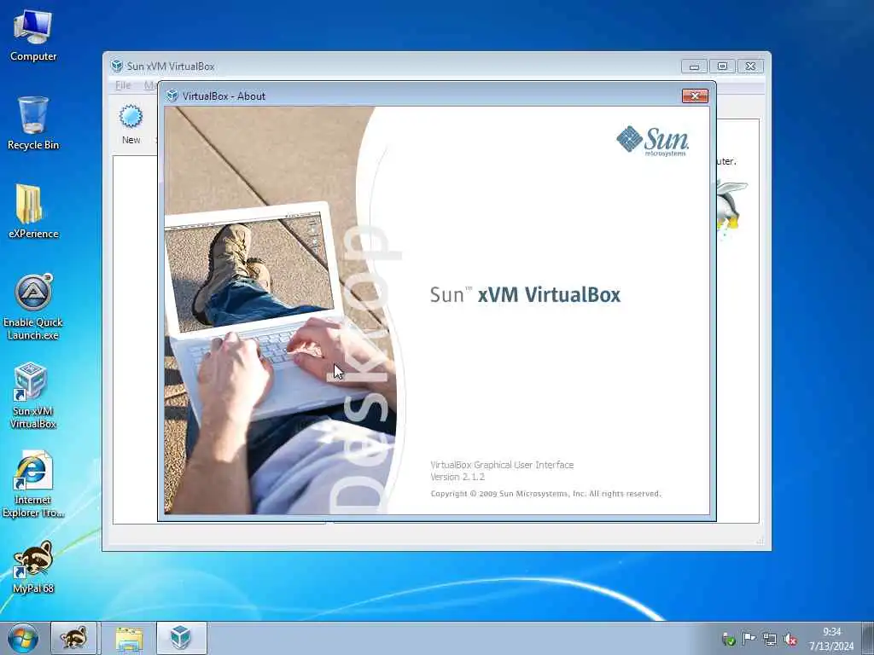This screenshot has width=874, height=655.
Task: Click VirtualBox Graphical User Interface text
Action: [502, 465]
